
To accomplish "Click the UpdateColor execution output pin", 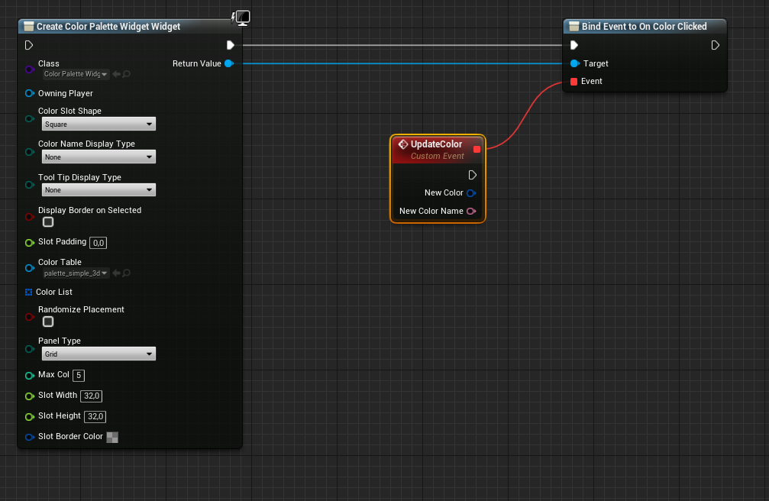I will 472,175.
